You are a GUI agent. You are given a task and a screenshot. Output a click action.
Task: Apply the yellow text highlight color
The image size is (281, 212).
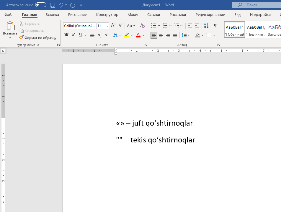pyautogui.click(x=127, y=35)
